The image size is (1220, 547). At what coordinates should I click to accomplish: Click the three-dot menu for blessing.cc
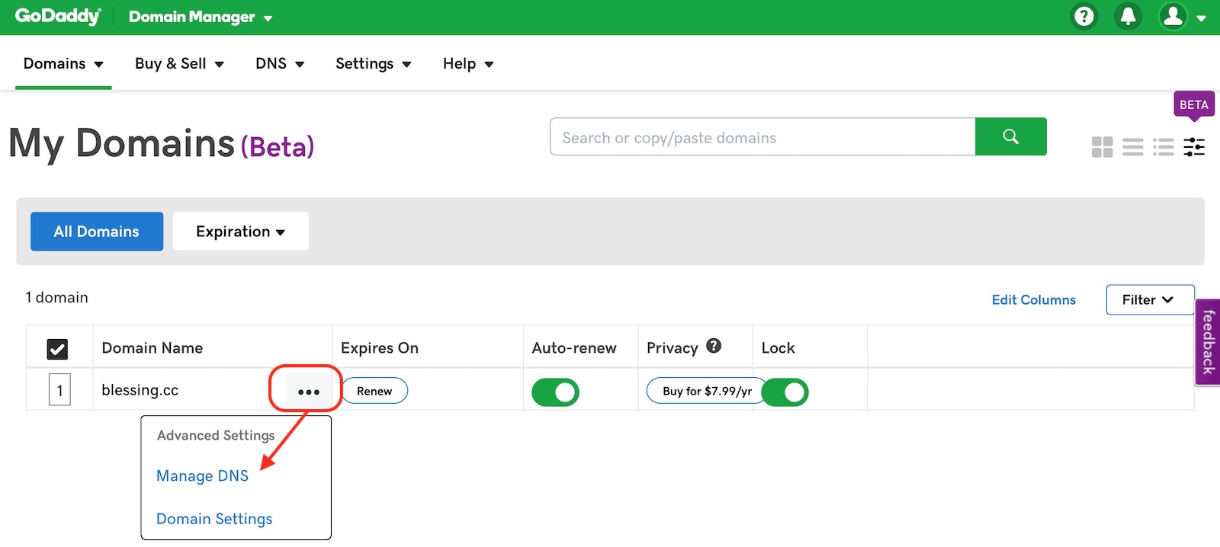[308, 392]
